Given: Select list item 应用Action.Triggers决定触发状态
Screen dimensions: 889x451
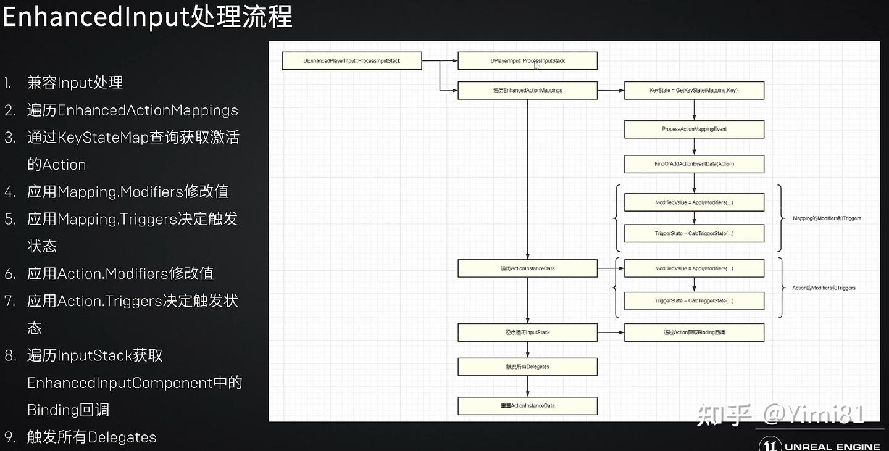Looking at the screenshot, I should [132, 314].
